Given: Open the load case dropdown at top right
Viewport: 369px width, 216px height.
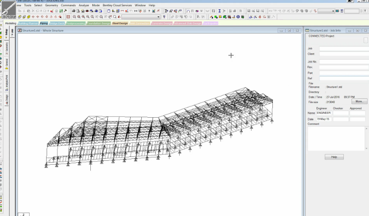Looking at the screenshot, I should point(326,11).
